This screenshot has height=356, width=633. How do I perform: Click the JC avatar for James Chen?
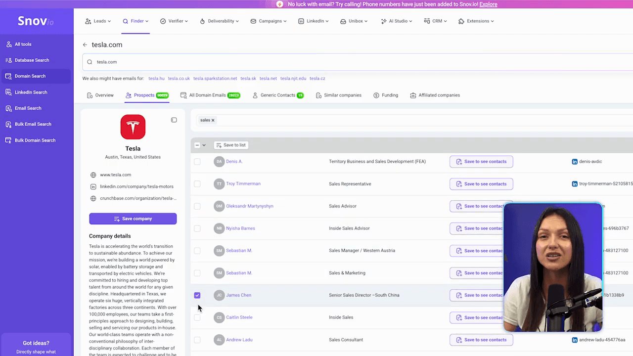click(x=219, y=295)
